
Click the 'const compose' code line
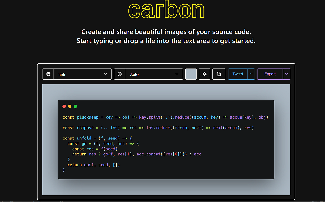pyautogui.click(x=158, y=128)
